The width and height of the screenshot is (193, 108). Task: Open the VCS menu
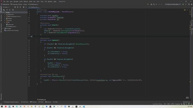point(46,1)
